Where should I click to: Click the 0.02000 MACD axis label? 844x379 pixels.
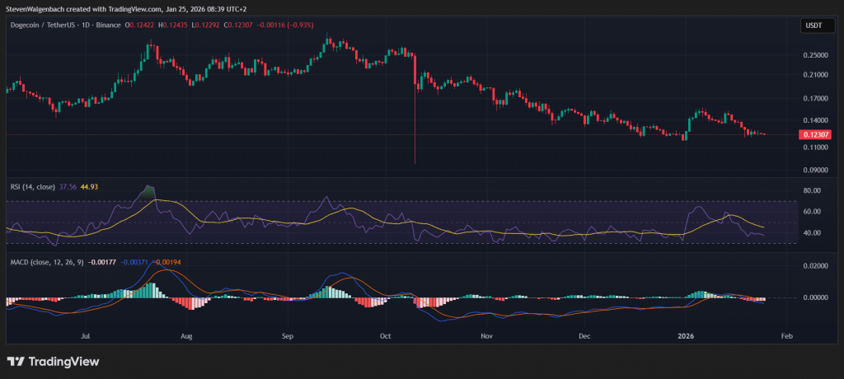pyautogui.click(x=815, y=266)
